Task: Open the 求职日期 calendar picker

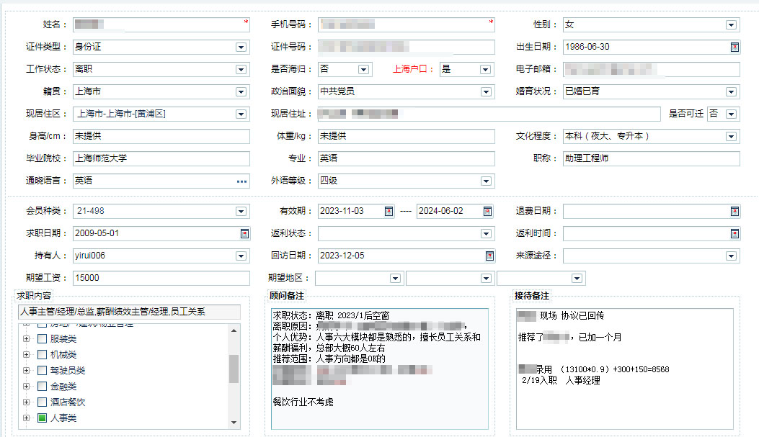Action: click(244, 233)
